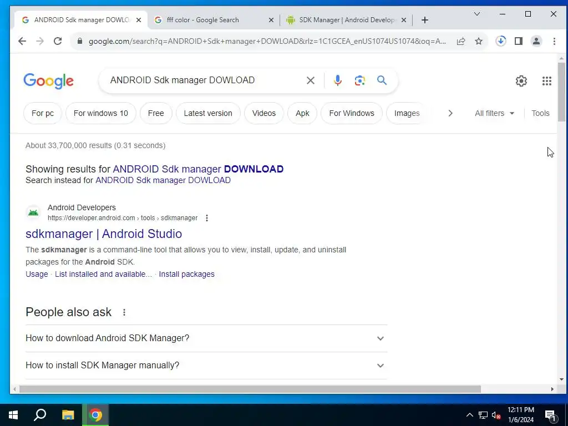Reload the current page
The width and height of the screenshot is (568, 426).
58,41
